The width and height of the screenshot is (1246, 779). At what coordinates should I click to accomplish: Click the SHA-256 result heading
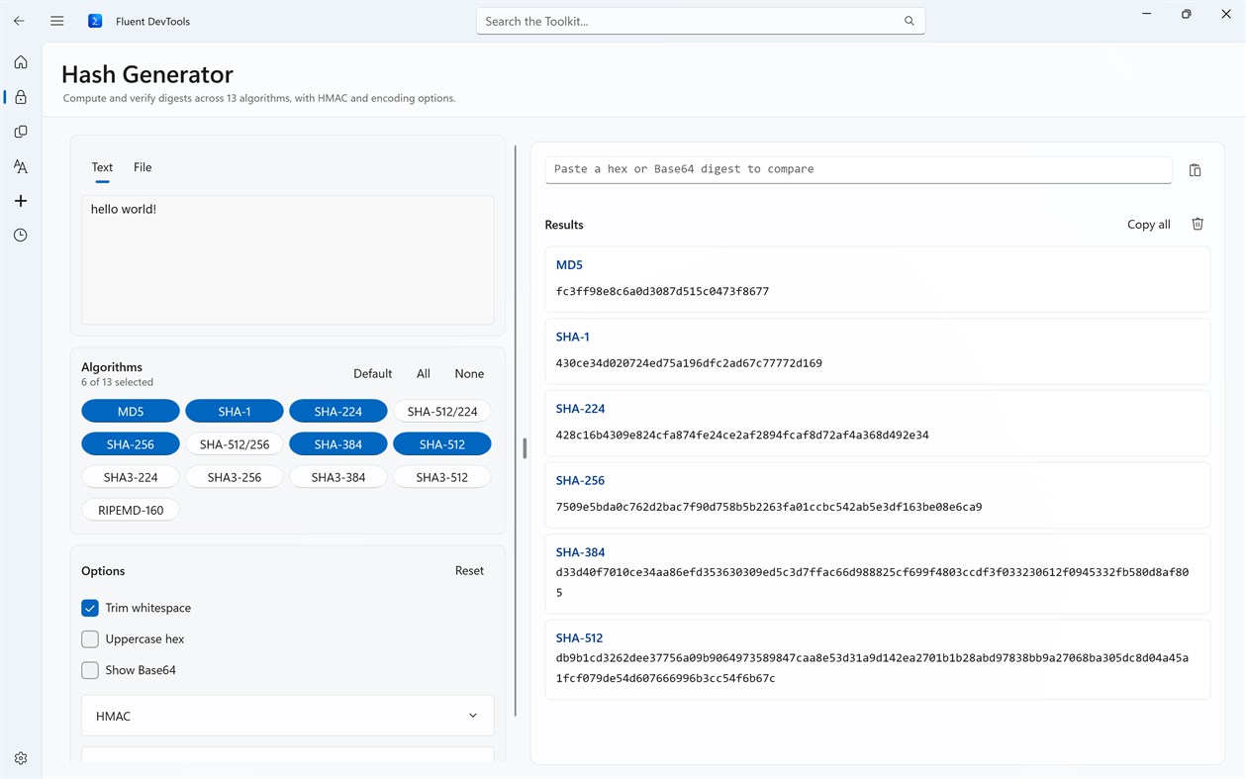coord(580,480)
